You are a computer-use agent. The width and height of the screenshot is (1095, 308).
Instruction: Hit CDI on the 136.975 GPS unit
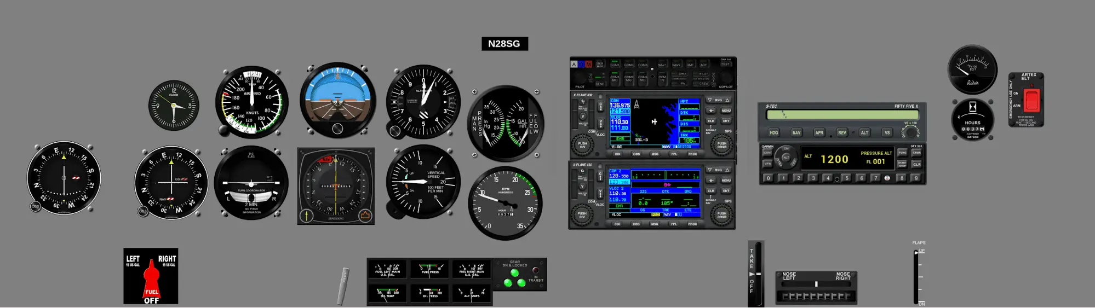pos(617,154)
